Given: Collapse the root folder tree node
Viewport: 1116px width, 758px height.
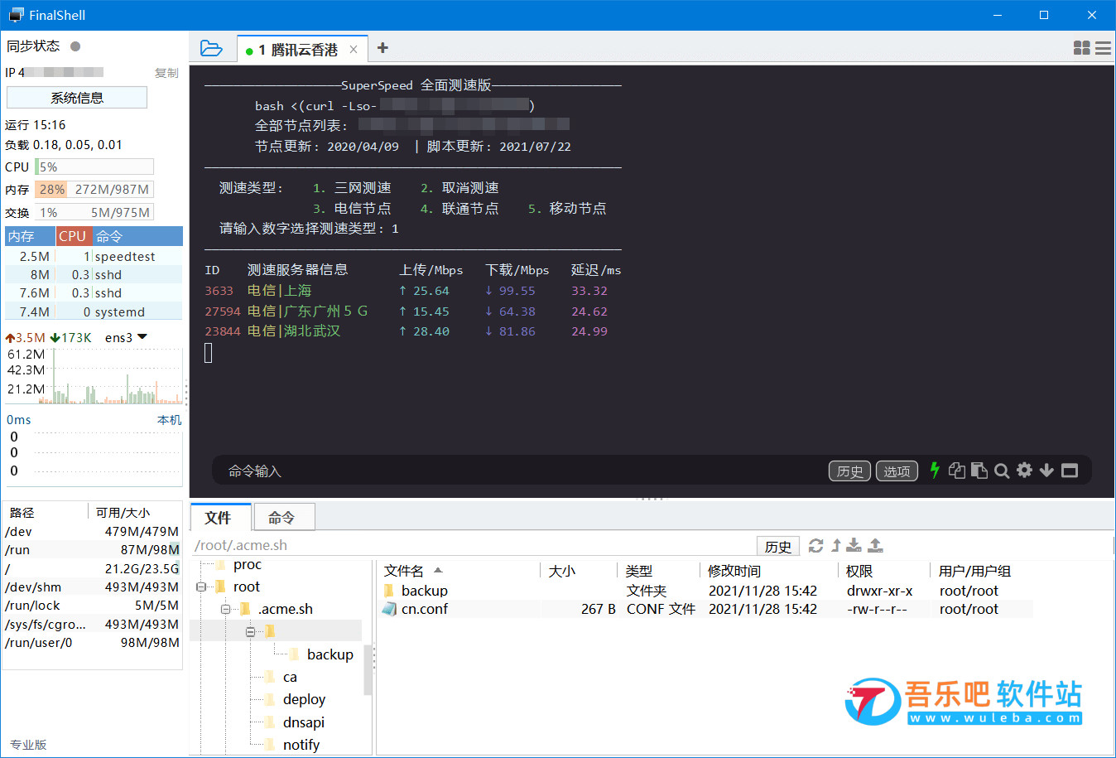Looking at the screenshot, I should click(201, 587).
